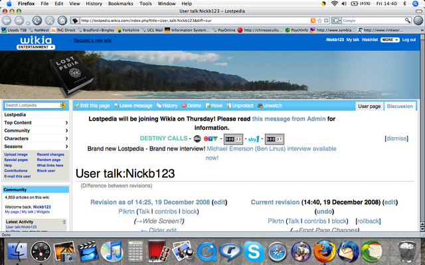Image resolution: width=425 pixels, height=265 pixels.
Task: Open the Tools menu
Action: coord(145,3)
